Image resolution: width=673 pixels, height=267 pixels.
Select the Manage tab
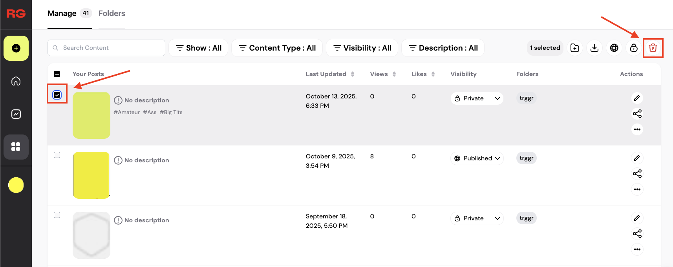coord(62,13)
